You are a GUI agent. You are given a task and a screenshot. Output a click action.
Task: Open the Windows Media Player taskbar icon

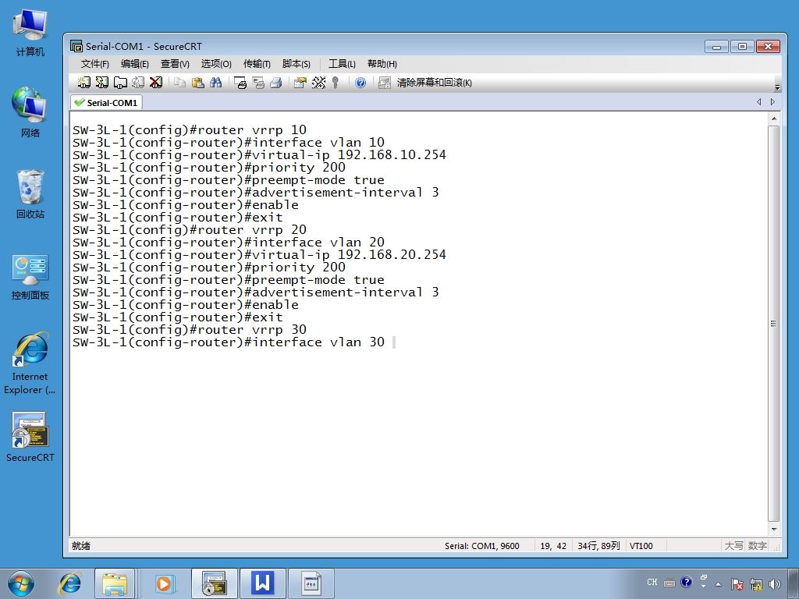pyautogui.click(x=164, y=583)
